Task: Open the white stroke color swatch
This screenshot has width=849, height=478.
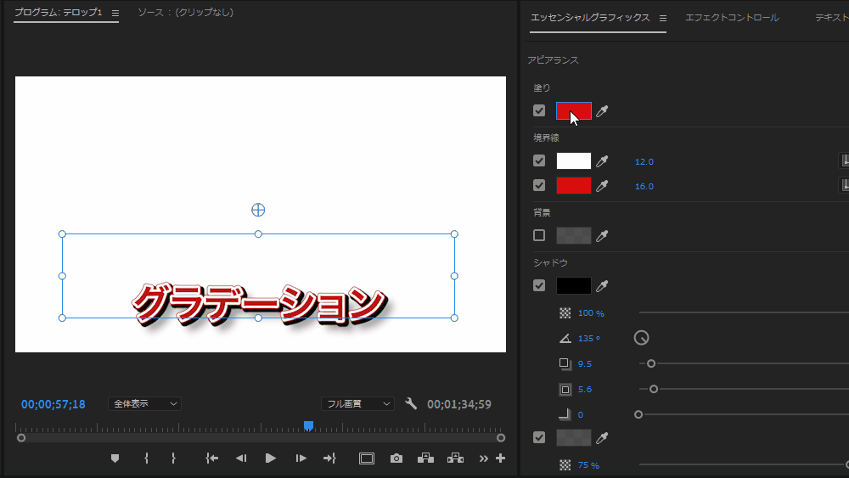Action: 574,160
